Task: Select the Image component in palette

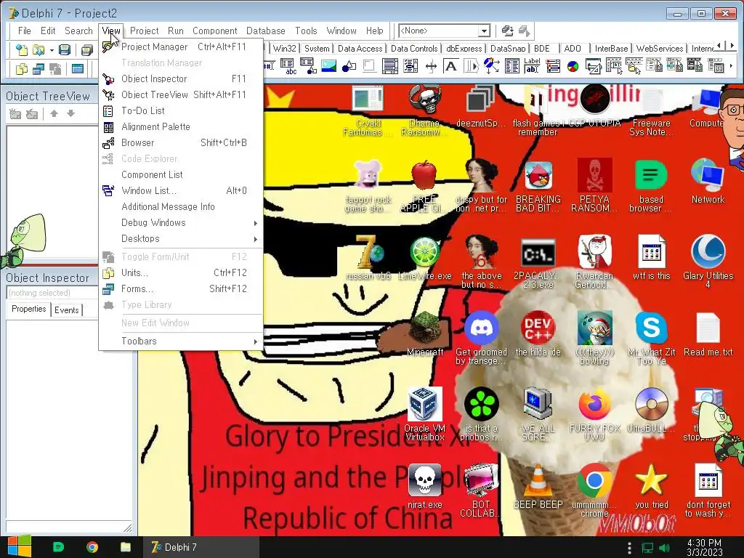Action: pos(328,66)
